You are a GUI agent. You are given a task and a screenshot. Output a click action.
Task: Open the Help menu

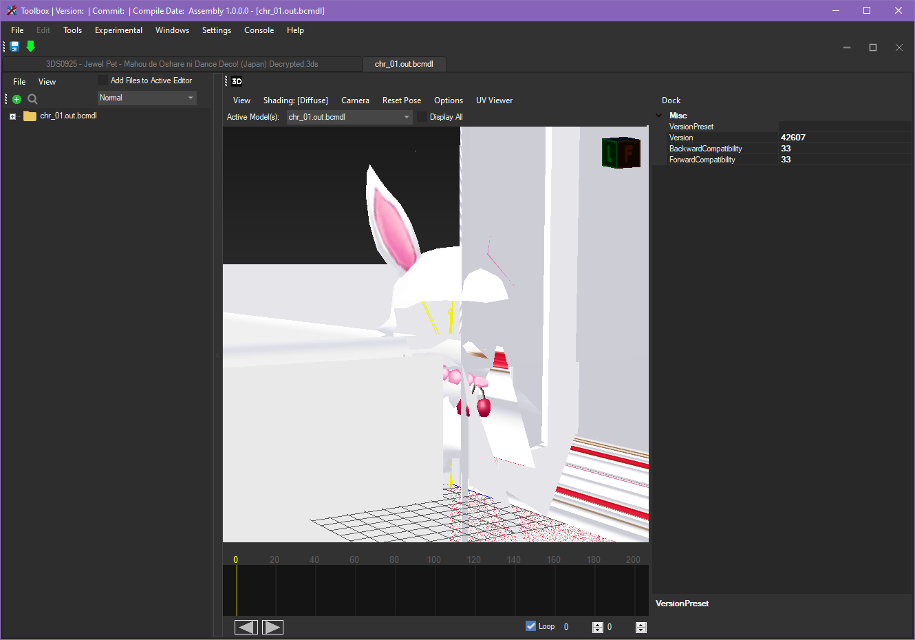(295, 30)
